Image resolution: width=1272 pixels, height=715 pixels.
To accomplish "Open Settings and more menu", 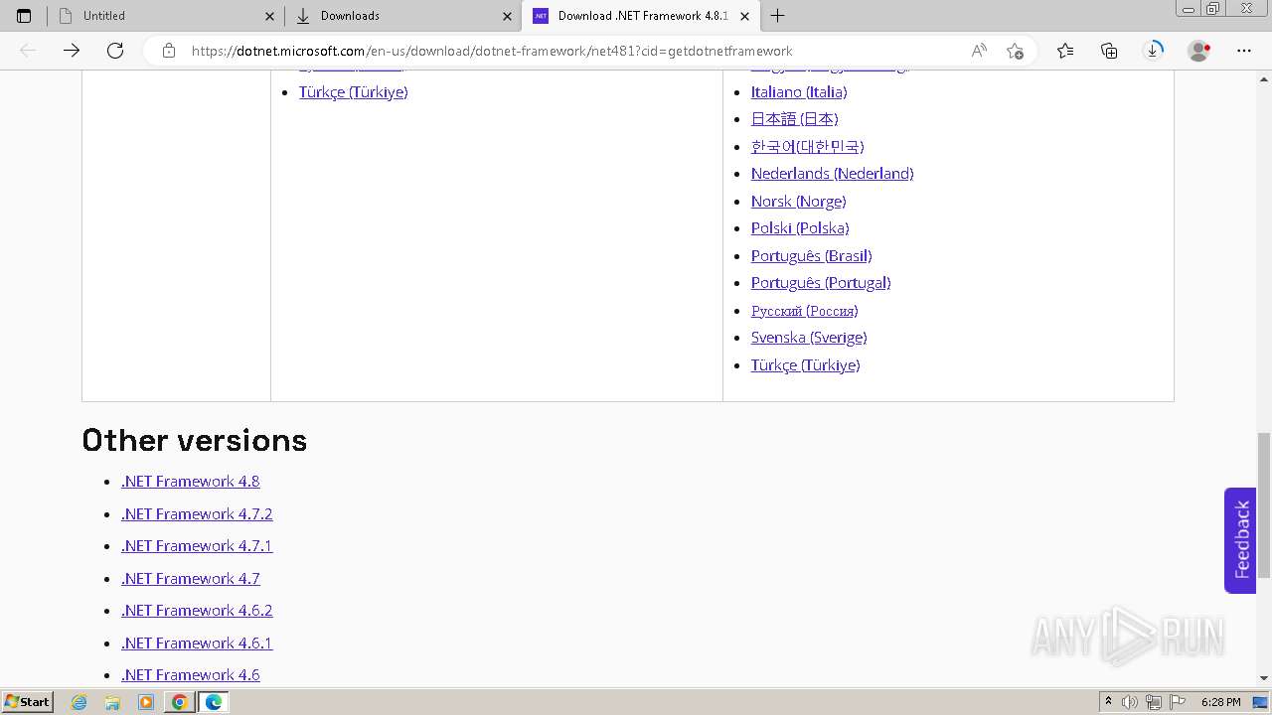I will point(1244,51).
